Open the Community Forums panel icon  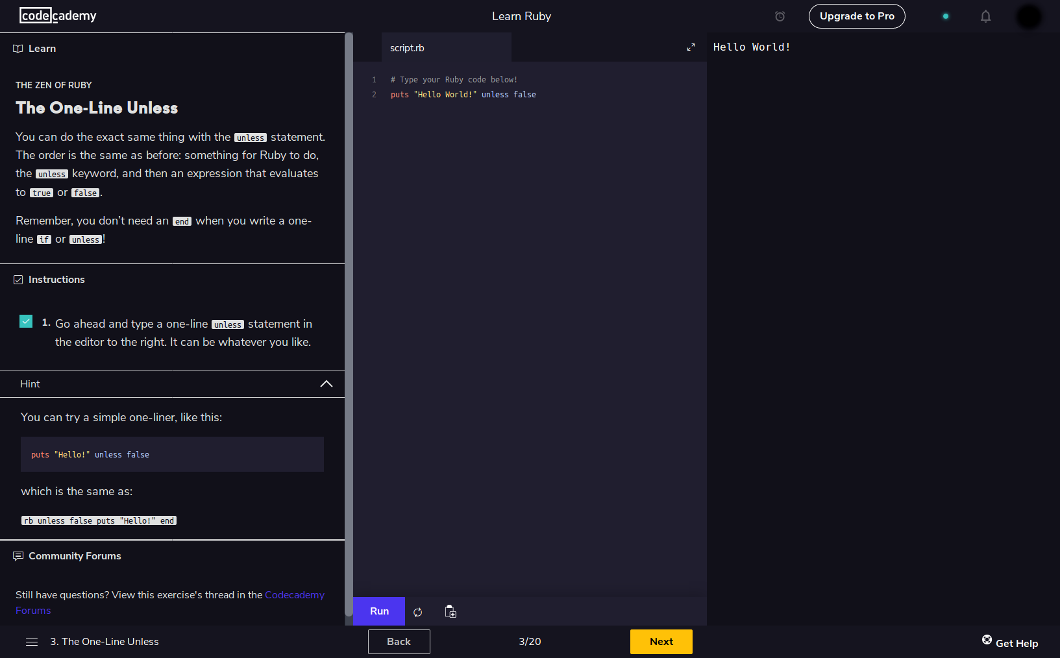18,555
